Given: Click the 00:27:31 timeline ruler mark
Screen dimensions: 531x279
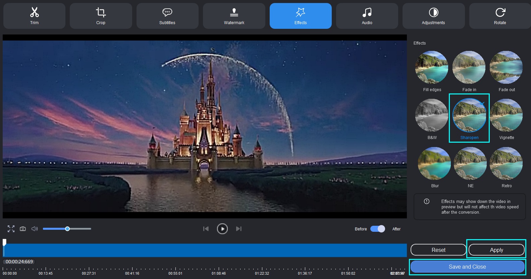Looking at the screenshot, I should (x=89, y=273).
